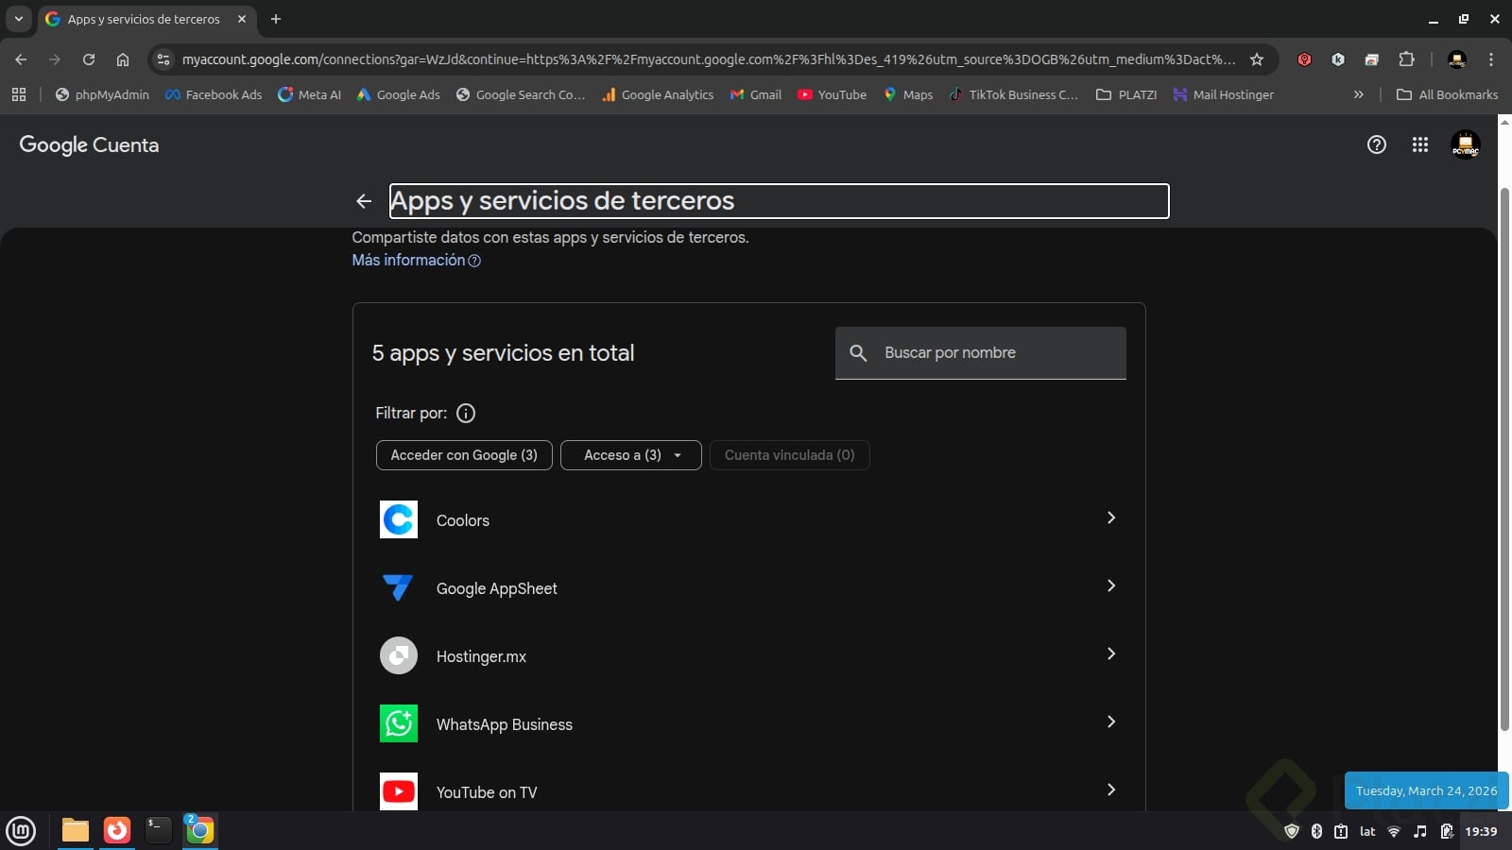Click the back arrow beside page title
This screenshot has width=1512, height=850.
[x=364, y=201]
